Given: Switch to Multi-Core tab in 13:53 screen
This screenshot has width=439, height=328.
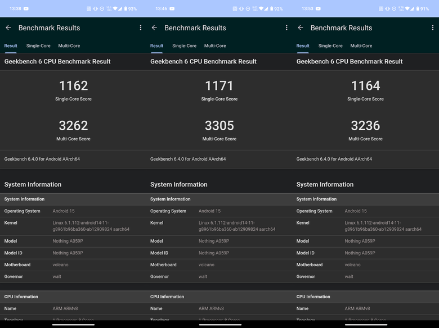Looking at the screenshot, I should [361, 46].
